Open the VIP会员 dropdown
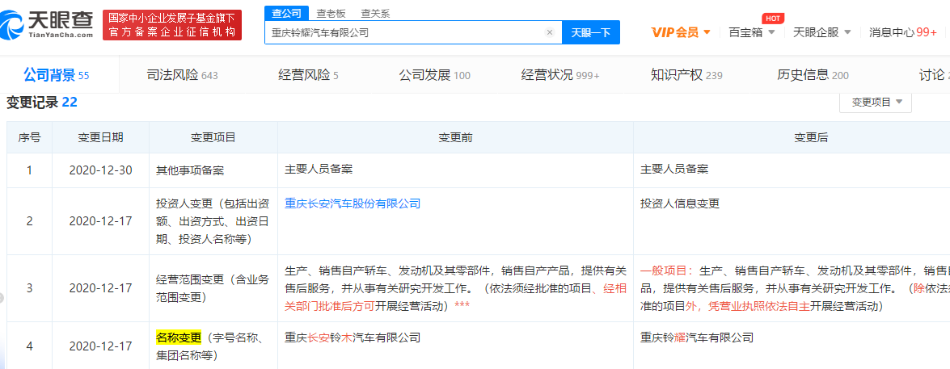Screen dimensions: 950x369 click(x=681, y=32)
